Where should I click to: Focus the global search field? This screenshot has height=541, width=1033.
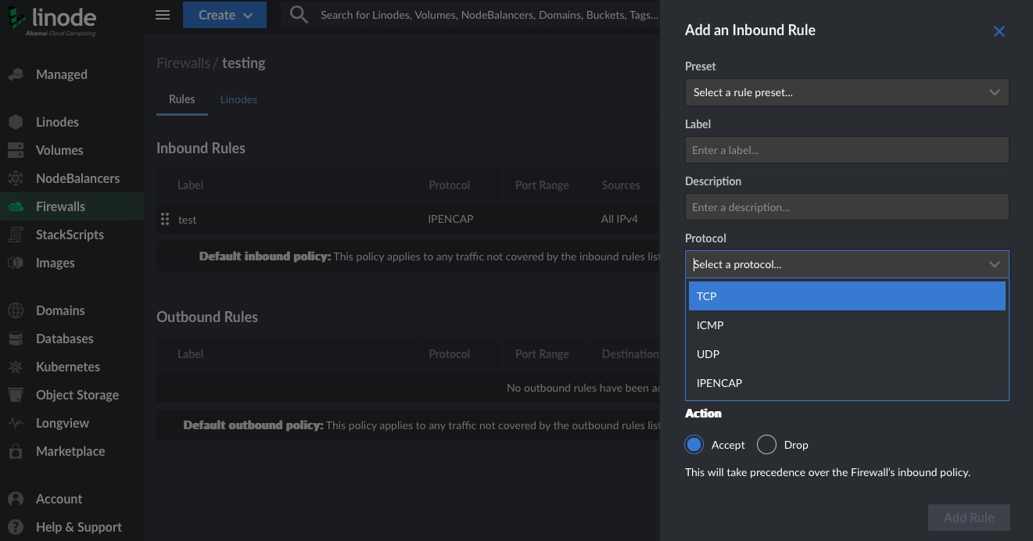coord(489,15)
